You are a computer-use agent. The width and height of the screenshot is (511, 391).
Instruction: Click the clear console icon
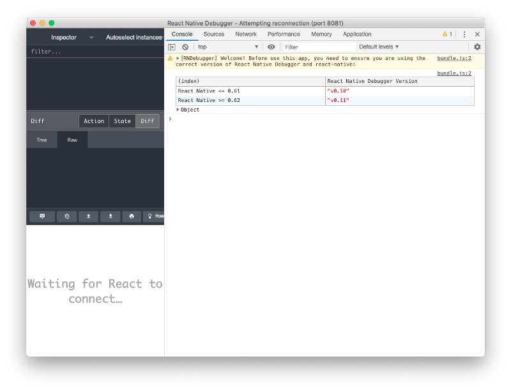pos(186,47)
